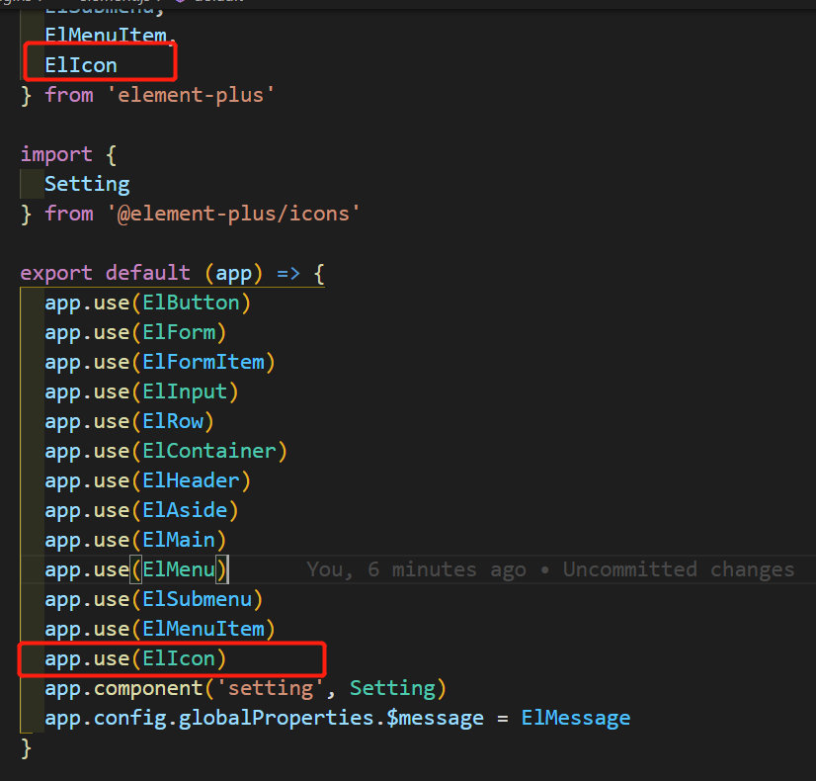This screenshot has height=781, width=816.
Task: Click the app.use(ElFormItem) line
Action: coord(160,362)
